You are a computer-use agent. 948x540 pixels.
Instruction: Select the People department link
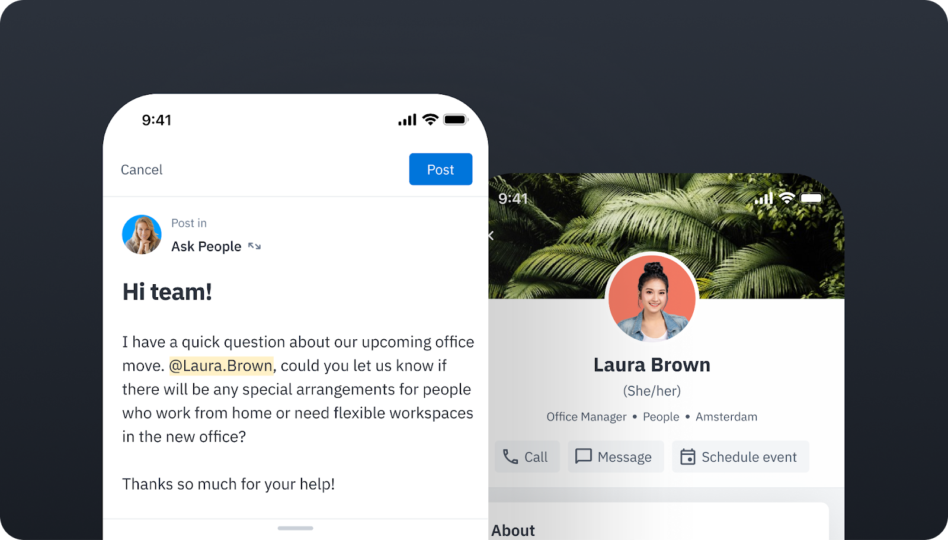coord(661,417)
